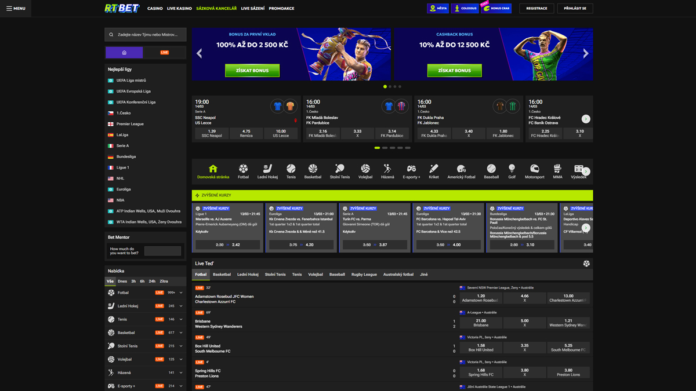Open the Live Kasino menu item
This screenshot has height=391, width=696.
pyautogui.click(x=179, y=9)
